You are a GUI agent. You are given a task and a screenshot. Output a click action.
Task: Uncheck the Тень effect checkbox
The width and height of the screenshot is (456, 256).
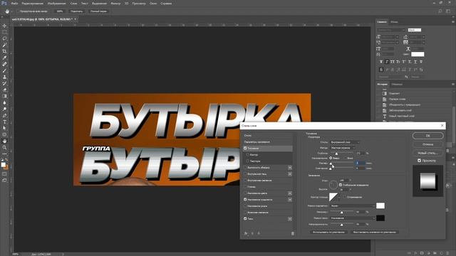click(x=245, y=219)
